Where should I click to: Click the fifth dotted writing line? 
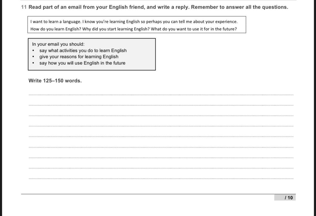pos(161,137)
